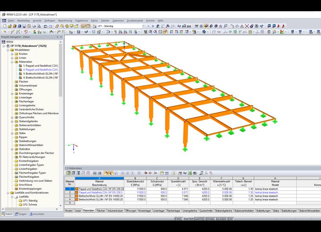Click the first red PDF-style icon at toolbar end
Screen dimensions: 321x232
[x=279, y=26]
